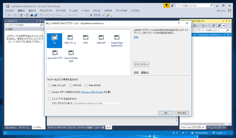The image size is (236, 138).
Task: Open the feedback icon beside quick launch
Action: (173, 5)
